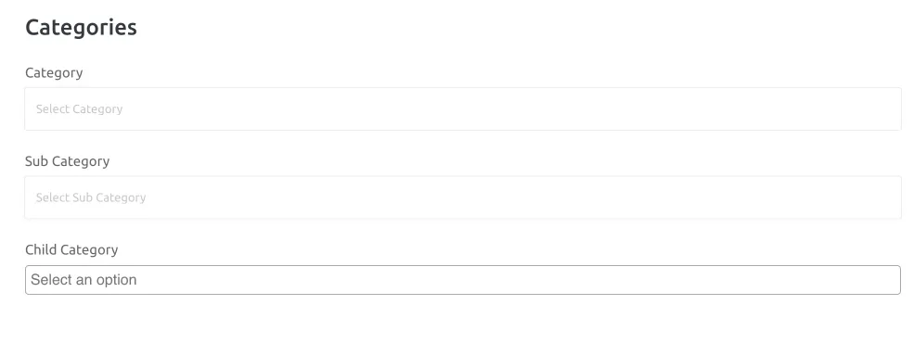Activate the field under the Category label
The image size is (913, 343).
[x=463, y=108]
